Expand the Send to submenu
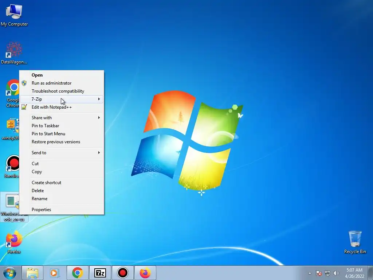This screenshot has height=280, width=373. tap(61, 153)
